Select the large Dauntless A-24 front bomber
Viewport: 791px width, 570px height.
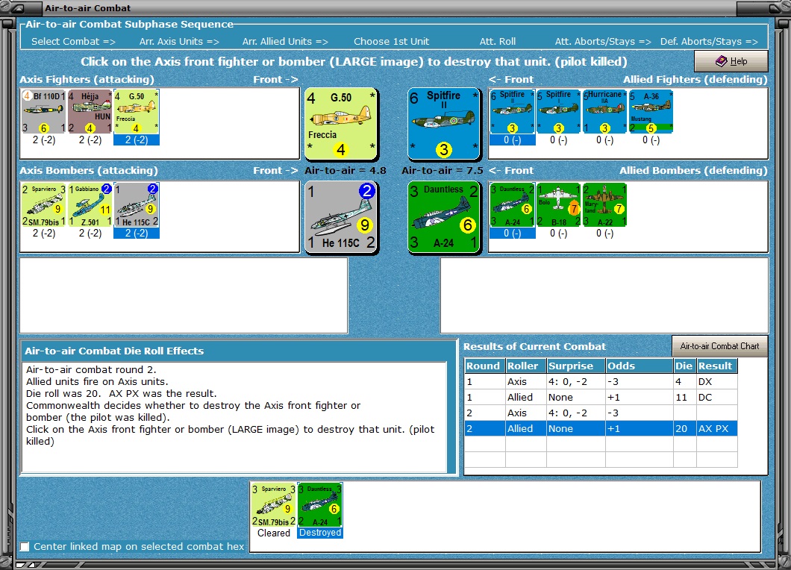pos(443,217)
